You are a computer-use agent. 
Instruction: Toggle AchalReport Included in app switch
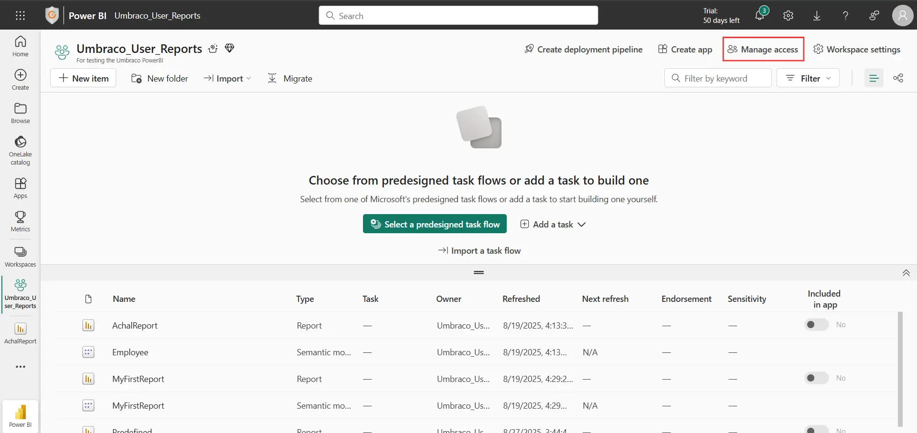[x=816, y=325]
